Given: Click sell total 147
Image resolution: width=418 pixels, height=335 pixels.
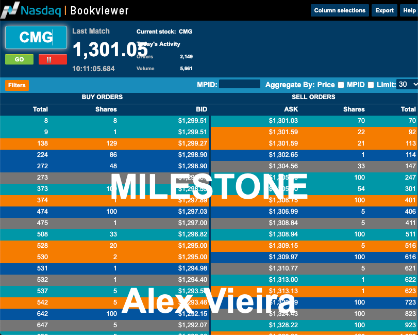Looking at the screenshot, I should click(411, 166).
